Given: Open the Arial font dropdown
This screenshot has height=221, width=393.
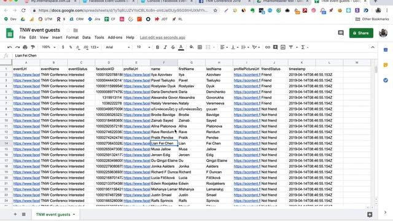Looking at the screenshot, I should [117, 47].
